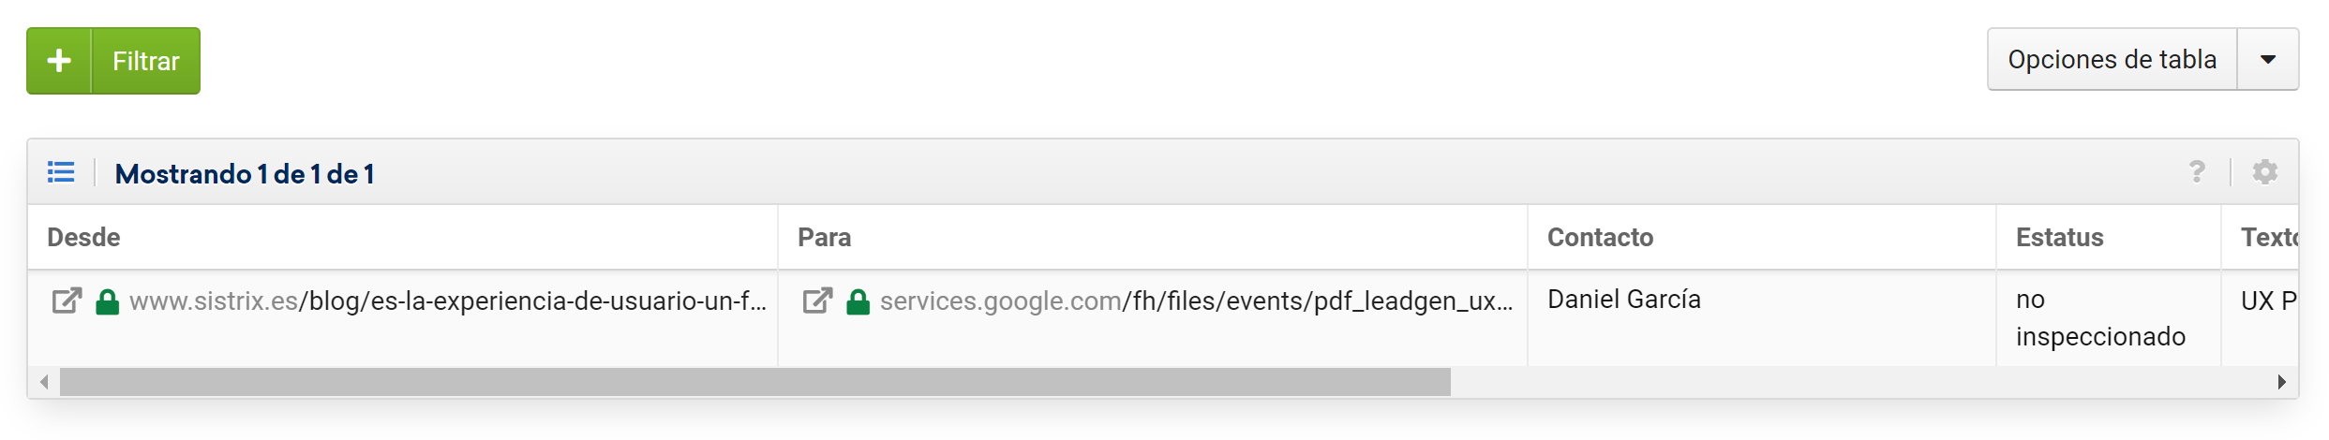Click the Contacto column header
2329x440 pixels.
point(1600,238)
